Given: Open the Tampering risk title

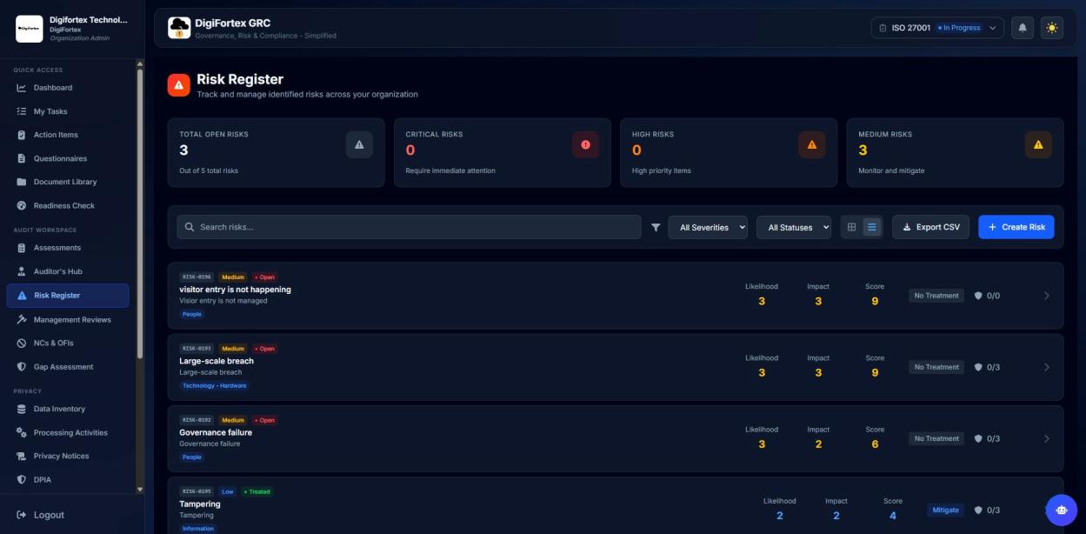Looking at the screenshot, I should pyautogui.click(x=200, y=504).
